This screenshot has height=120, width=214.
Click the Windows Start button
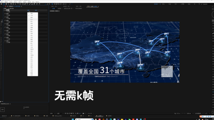coord(73,119)
